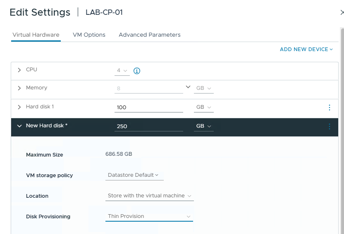Screen dimensions: 344x234
Task: Open Disk Provisioning Thin Provision dropdown
Action: pyautogui.click(x=149, y=216)
